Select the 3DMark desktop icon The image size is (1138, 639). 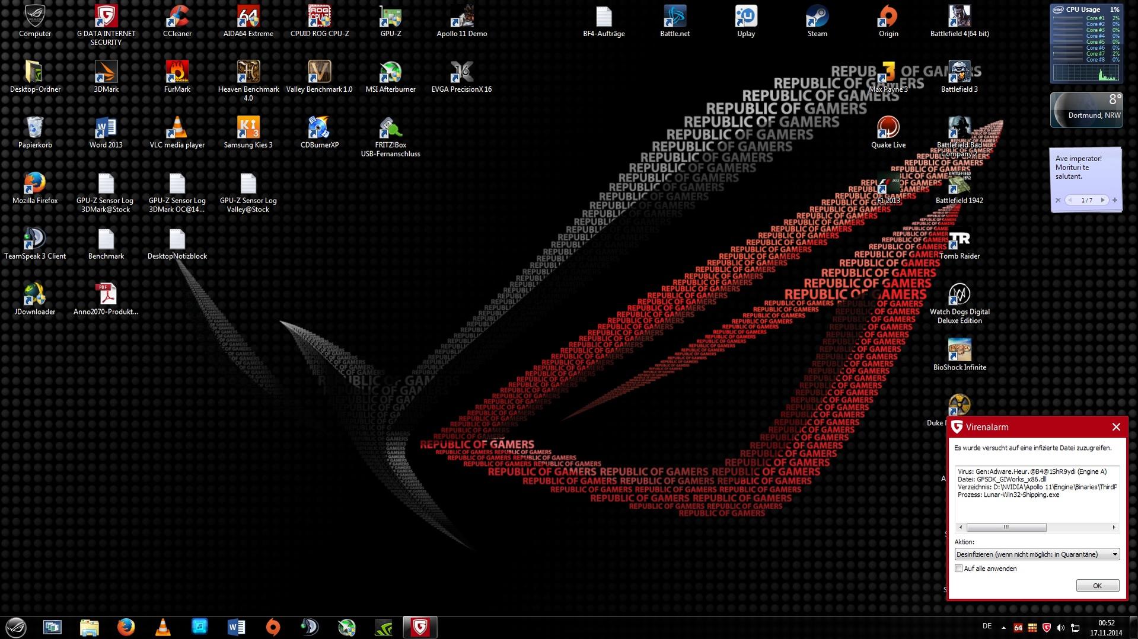(106, 77)
